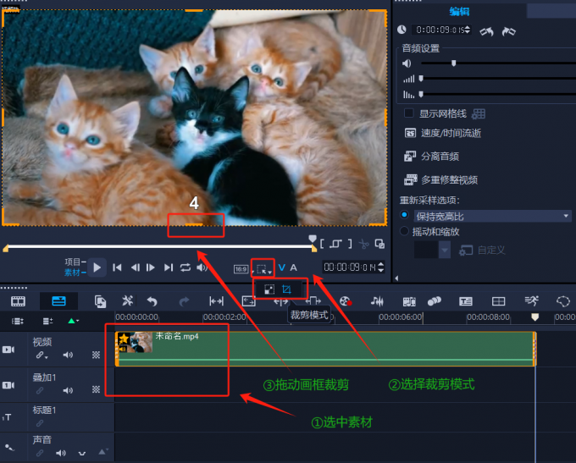
Task: Click 分离音频 to split audio
Action: click(440, 157)
